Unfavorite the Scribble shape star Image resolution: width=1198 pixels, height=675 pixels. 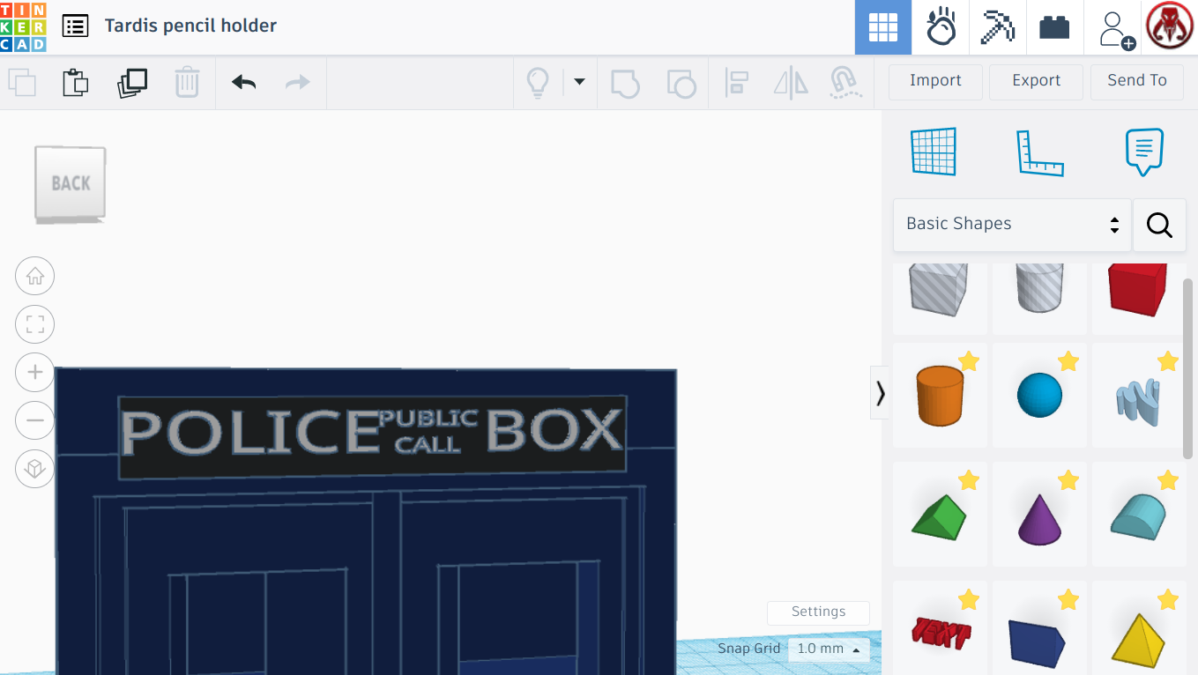click(x=1168, y=361)
